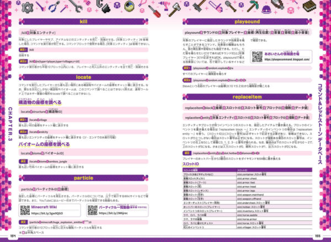Click the slot.horse.armor table cell
Screen dimensions: 331x242
274,219
